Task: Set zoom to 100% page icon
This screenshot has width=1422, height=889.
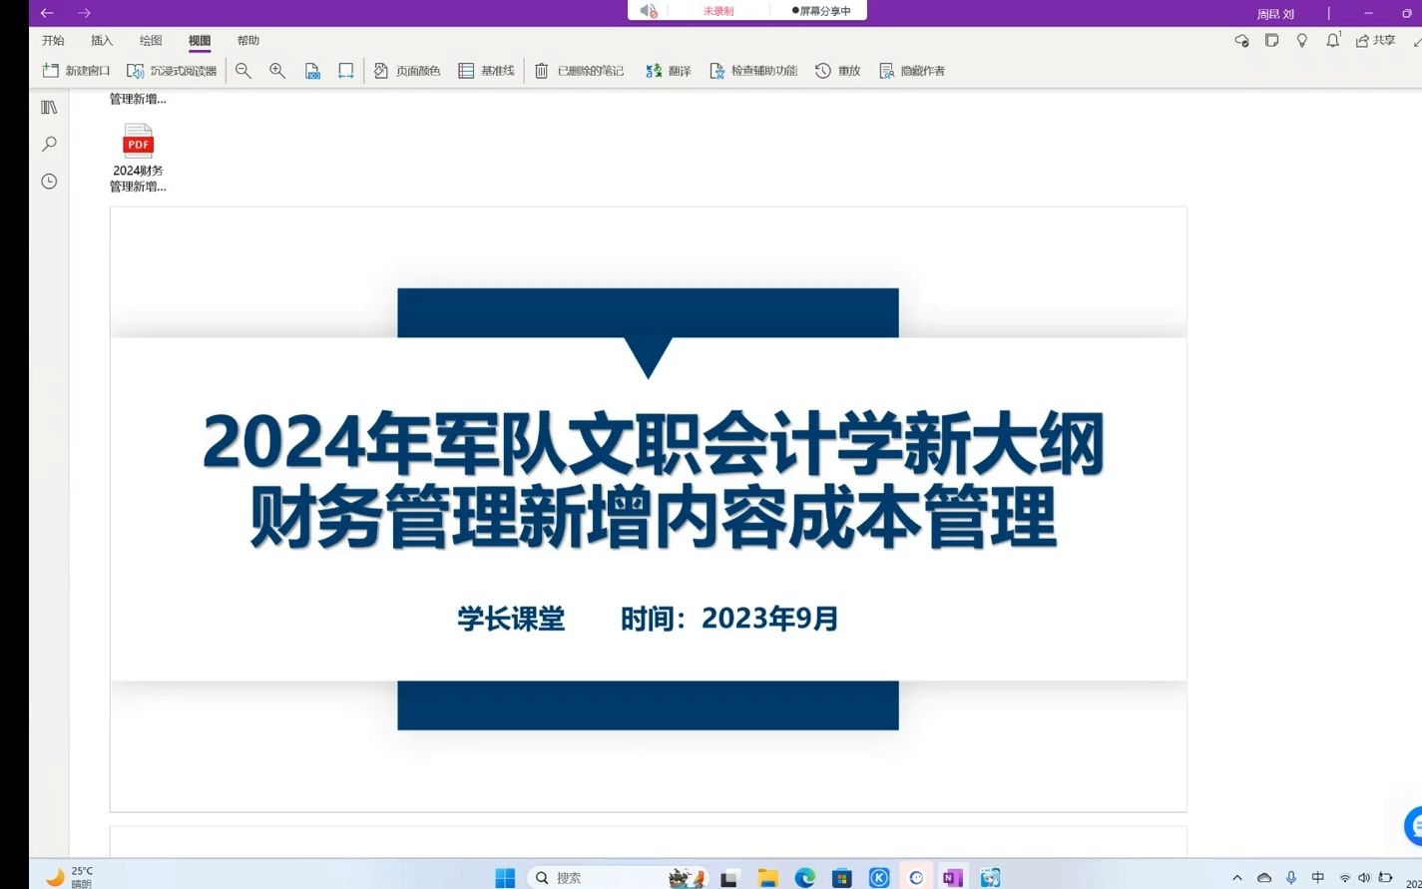Action: (312, 71)
